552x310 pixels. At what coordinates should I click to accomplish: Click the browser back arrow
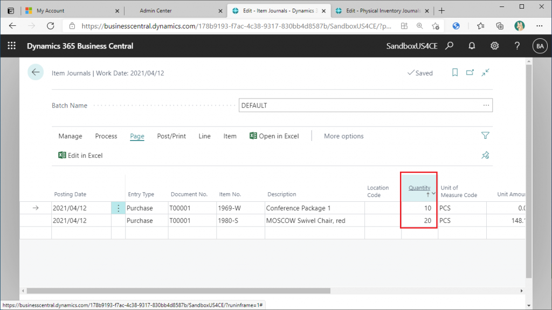pos(13,26)
